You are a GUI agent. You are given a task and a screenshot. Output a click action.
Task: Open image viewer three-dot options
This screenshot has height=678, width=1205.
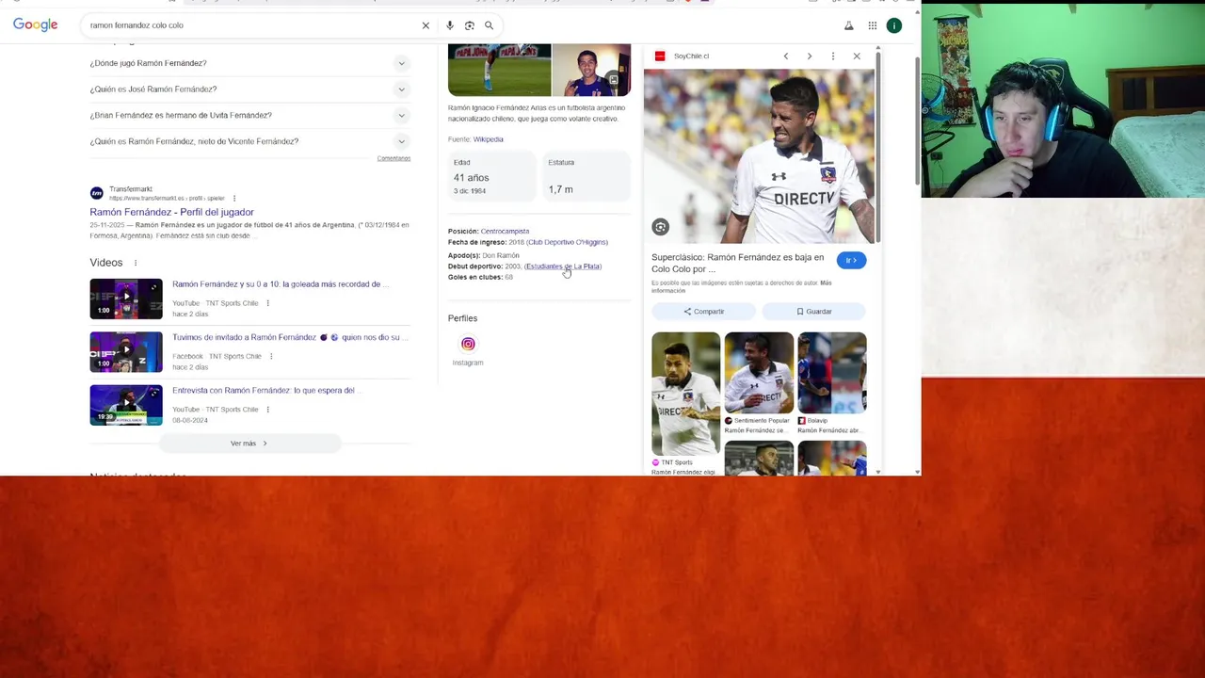click(x=833, y=56)
